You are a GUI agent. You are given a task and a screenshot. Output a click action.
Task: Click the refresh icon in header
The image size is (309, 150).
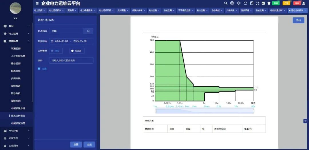coord(245,3)
